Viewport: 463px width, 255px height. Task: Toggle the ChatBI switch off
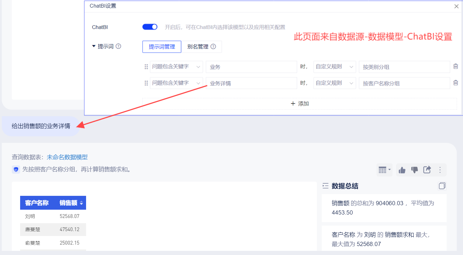150,27
